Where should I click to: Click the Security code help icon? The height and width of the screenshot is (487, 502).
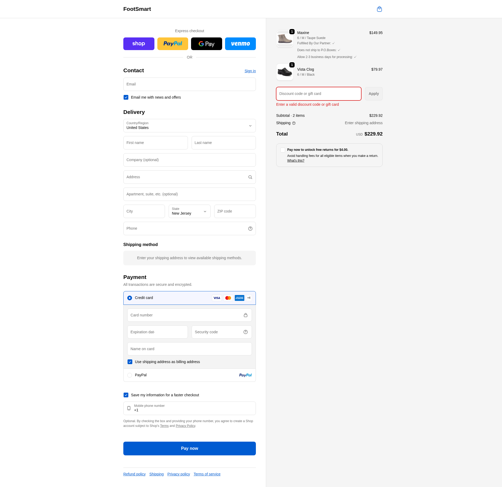(x=245, y=332)
